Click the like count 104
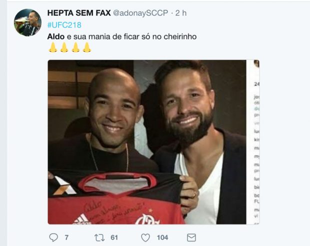The width and height of the screenshot is (310, 246). click(162, 237)
